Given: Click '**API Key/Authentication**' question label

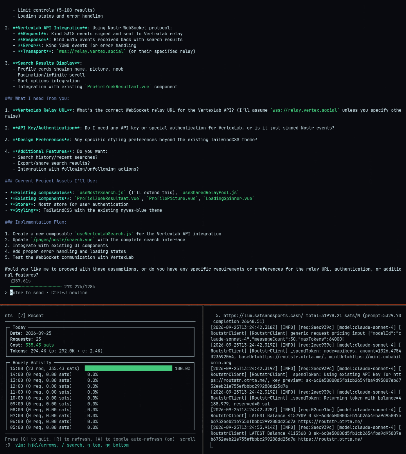Looking at the screenshot, I should [46, 128].
